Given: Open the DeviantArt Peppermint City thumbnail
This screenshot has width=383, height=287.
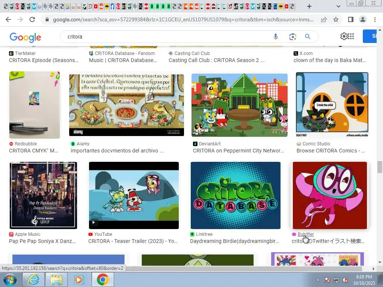Looking at the screenshot, I should click(239, 105).
